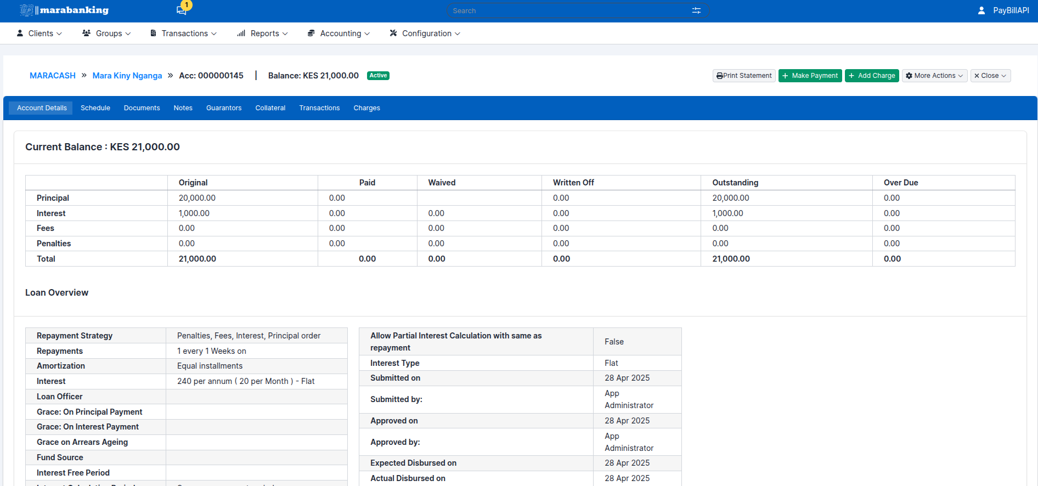Click PayBillAPI username text
This screenshot has width=1038, height=486.
(1011, 10)
